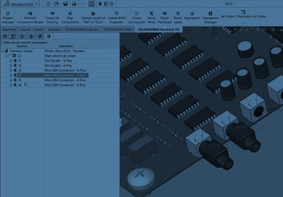The width and height of the screenshot is (283, 197).
Task: Click the Route Wires tool
Action: click(152, 18)
